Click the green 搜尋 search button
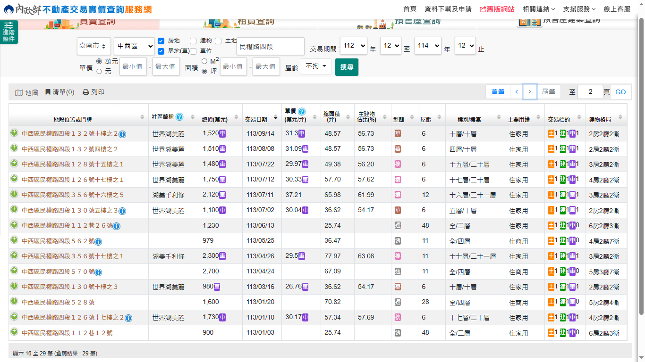This screenshot has height=362, width=645. click(347, 67)
